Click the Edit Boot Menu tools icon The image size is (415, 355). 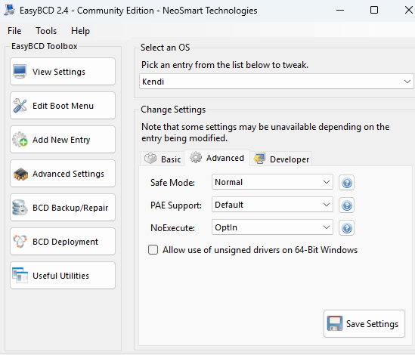point(20,105)
